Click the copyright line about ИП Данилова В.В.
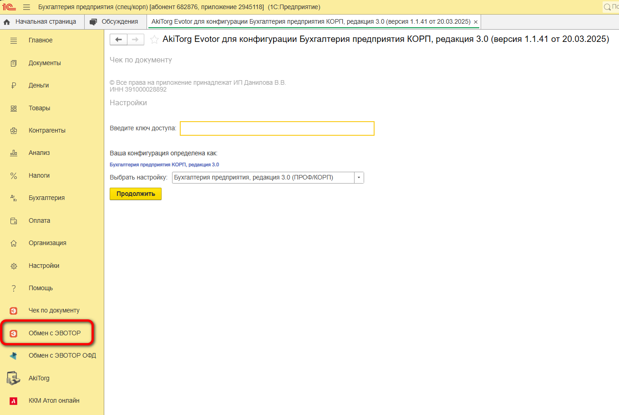This screenshot has height=415, width=619. tap(198, 82)
